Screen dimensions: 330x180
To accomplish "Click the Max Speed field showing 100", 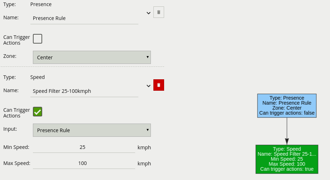I will coord(84,163).
